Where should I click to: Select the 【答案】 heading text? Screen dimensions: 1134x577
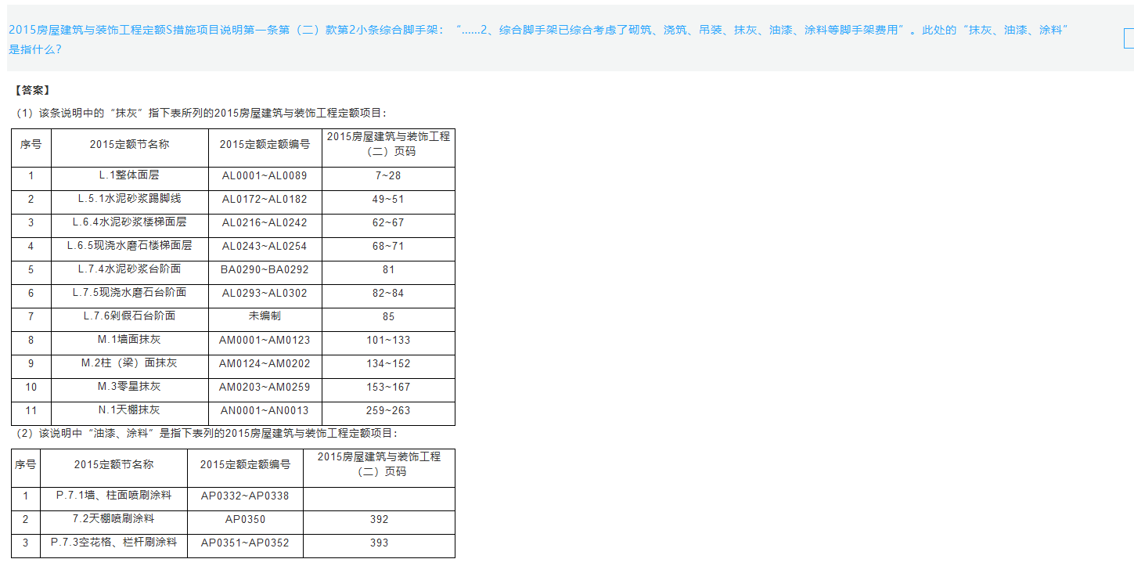32,91
